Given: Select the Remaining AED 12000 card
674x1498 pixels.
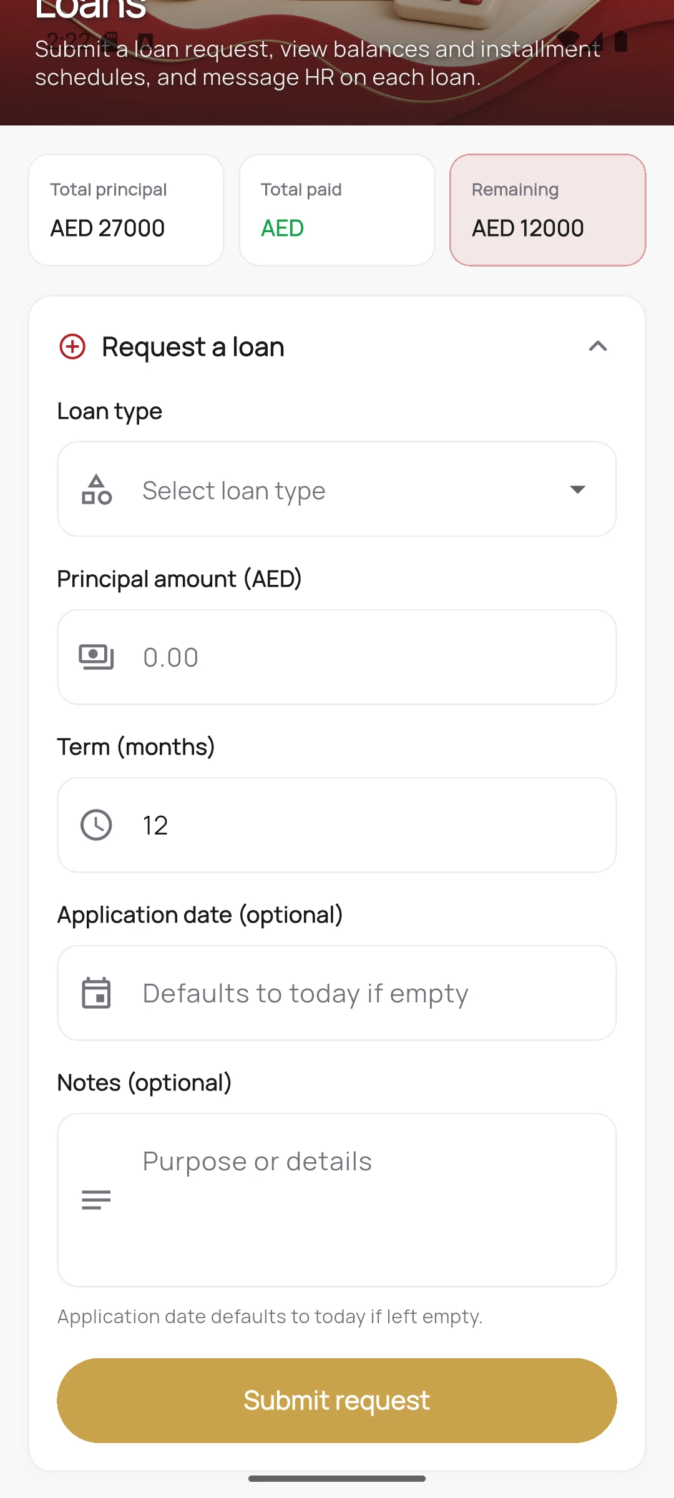Looking at the screenshot, I should point(548,210).
